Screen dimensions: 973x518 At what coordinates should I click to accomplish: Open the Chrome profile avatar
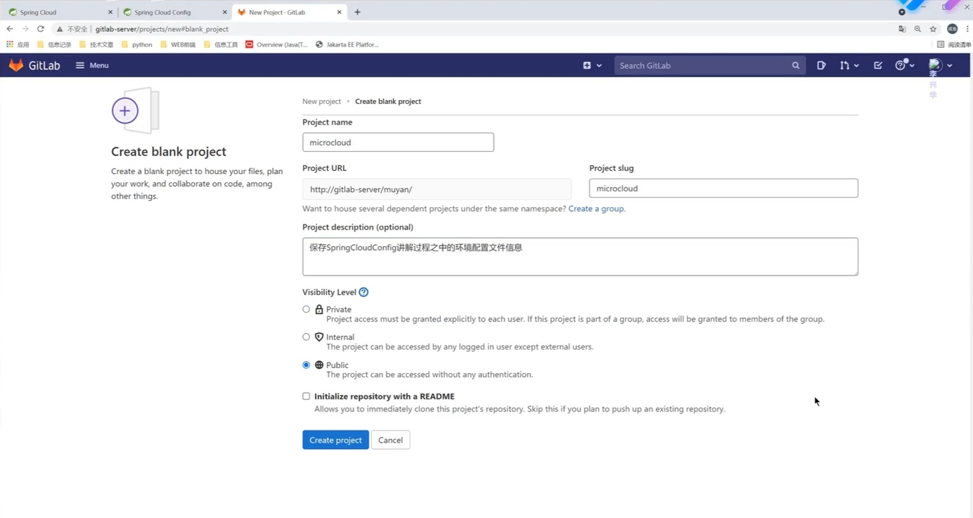click(952, 29)
